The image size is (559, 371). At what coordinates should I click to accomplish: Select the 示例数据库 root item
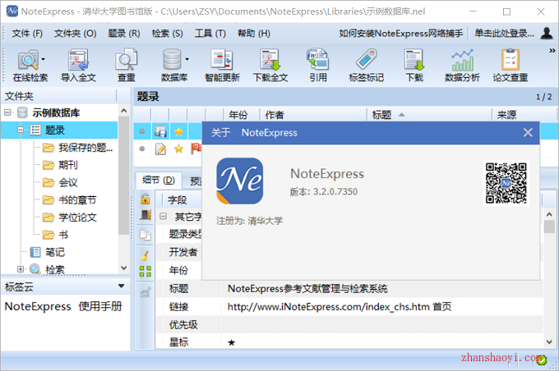56,113
